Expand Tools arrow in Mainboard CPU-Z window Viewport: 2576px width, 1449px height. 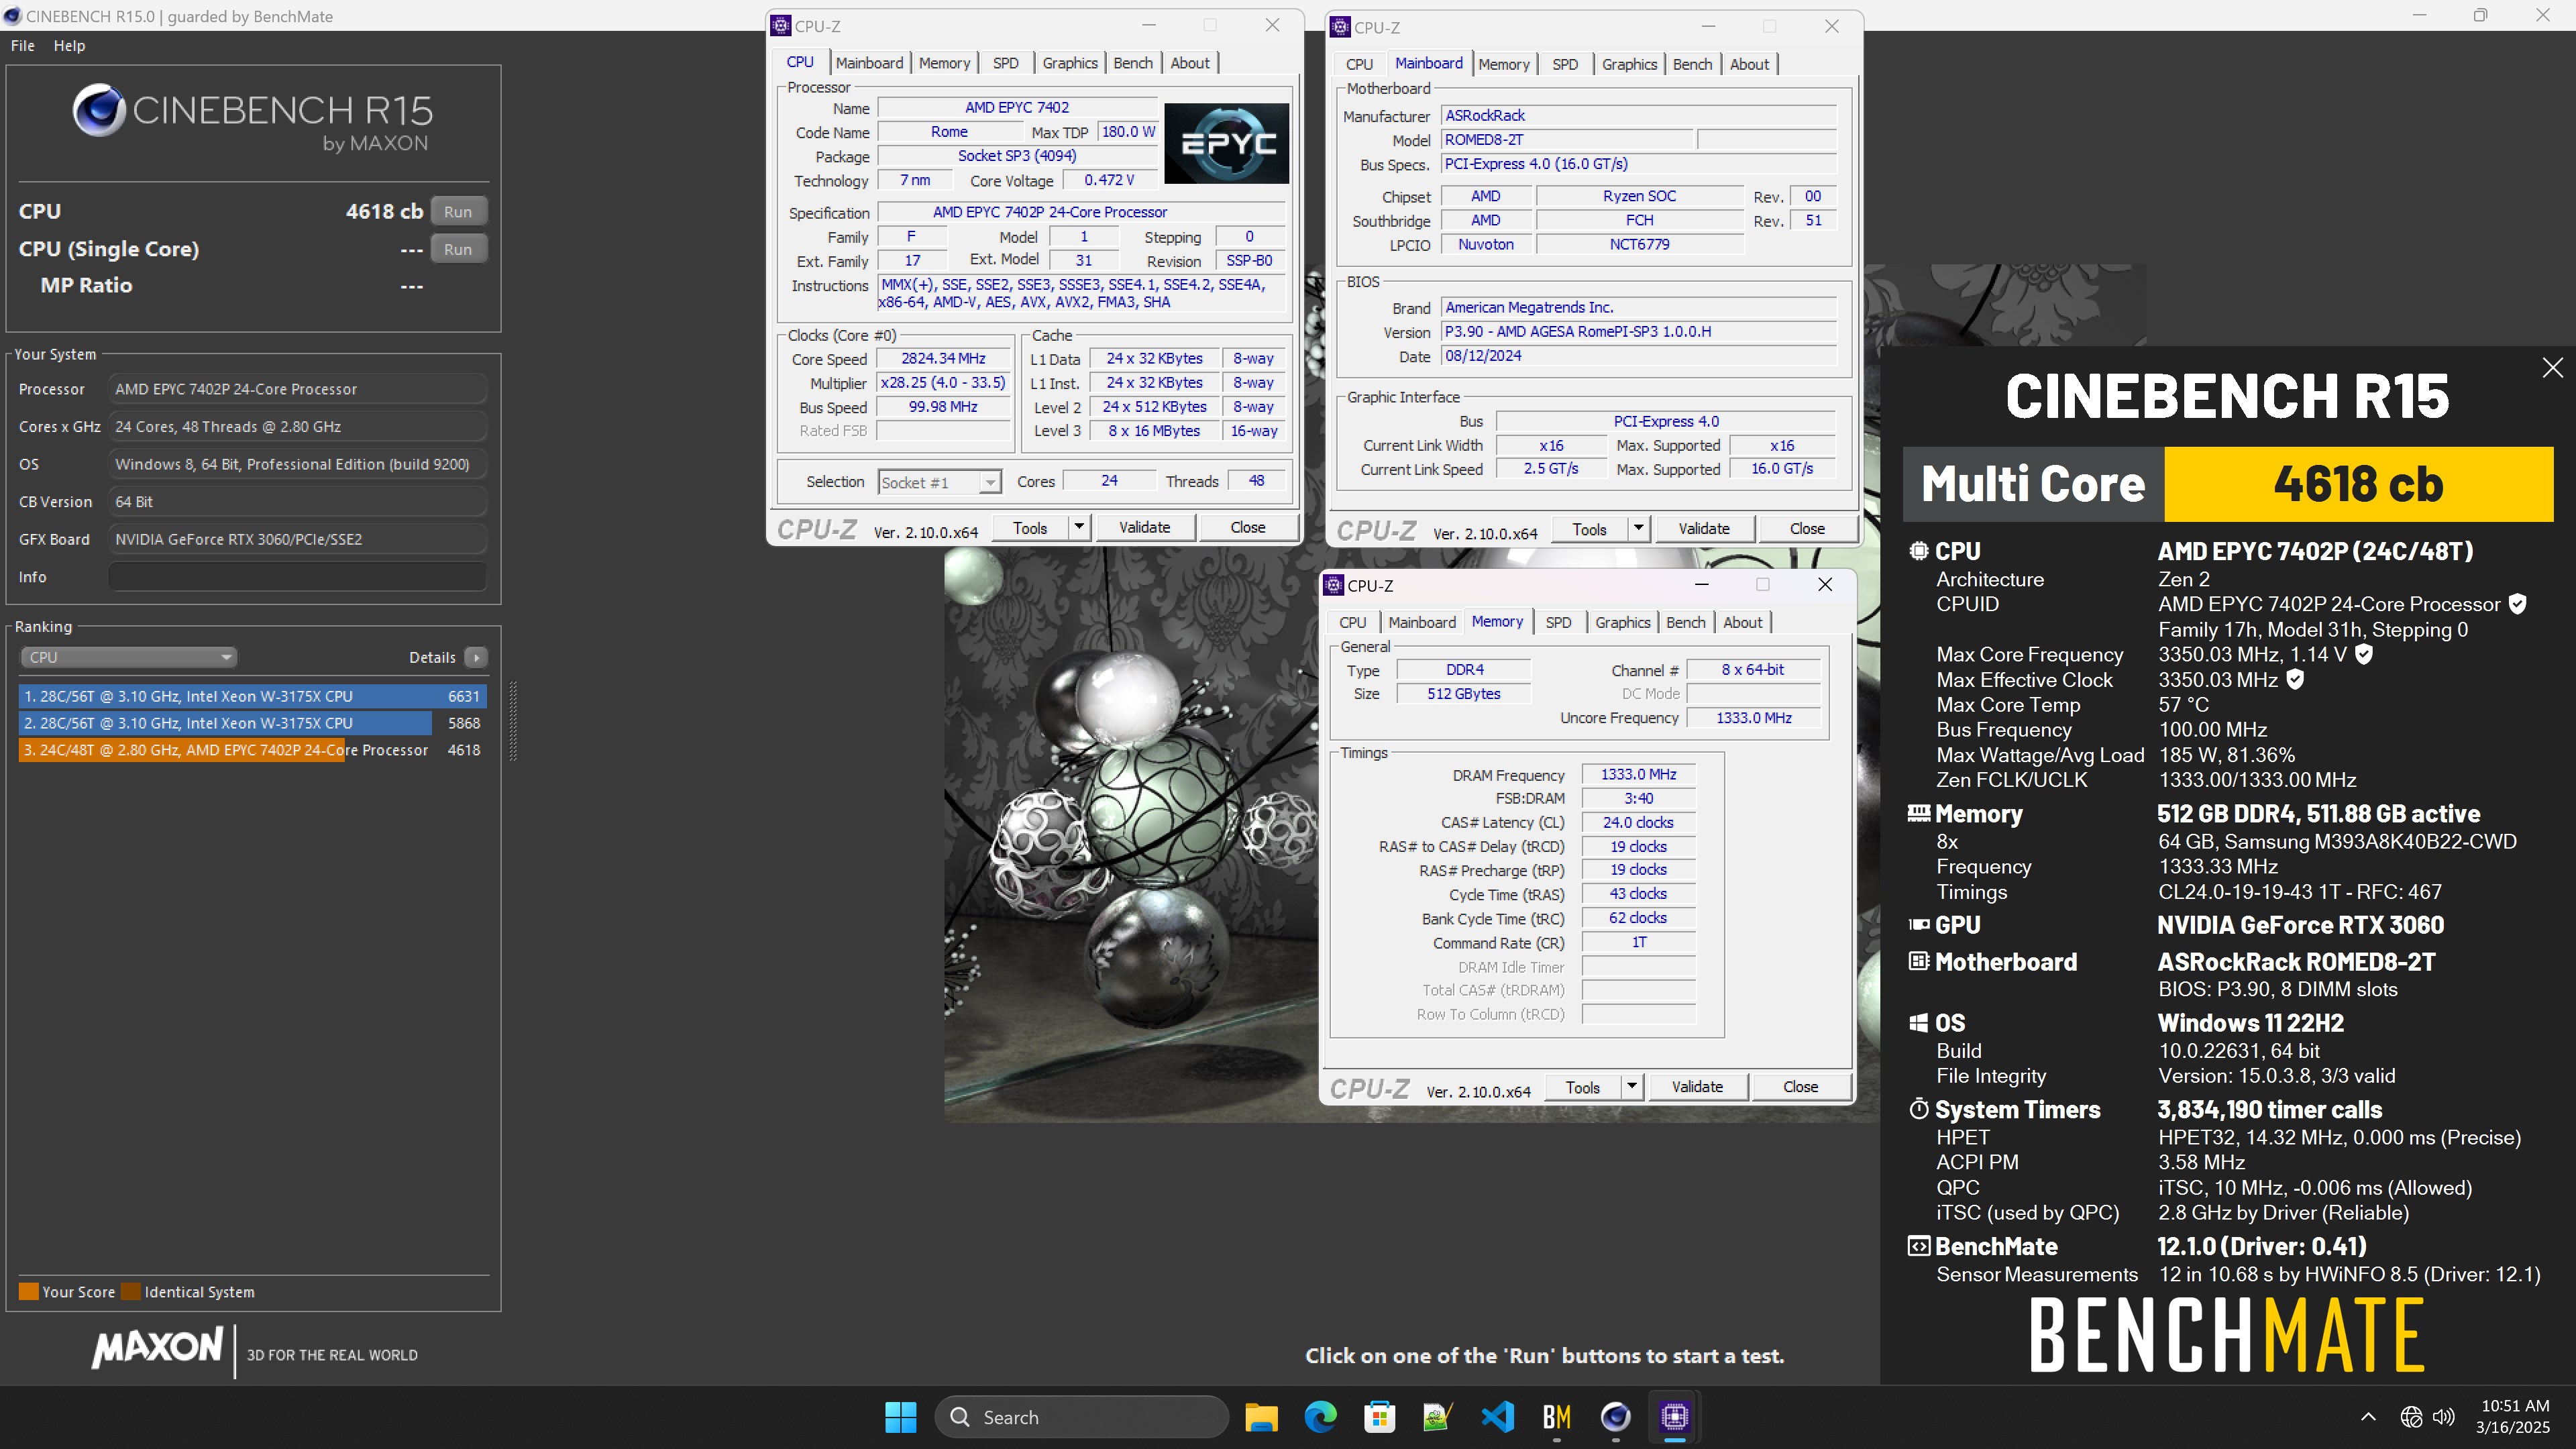[x=1638, y=528]
